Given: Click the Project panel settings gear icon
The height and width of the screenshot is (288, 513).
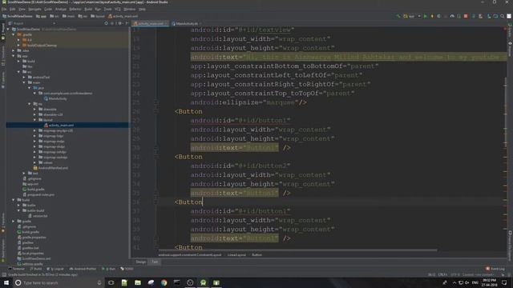Looking at the screenshot, I should coord(120,23).
